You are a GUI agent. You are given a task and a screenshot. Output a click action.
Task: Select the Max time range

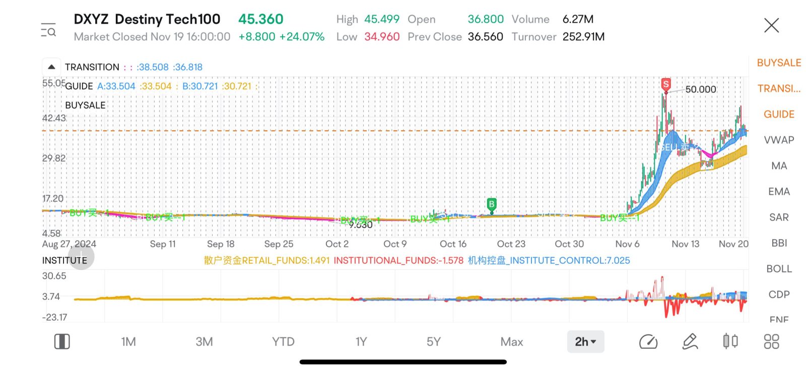[x=512, y=342]
